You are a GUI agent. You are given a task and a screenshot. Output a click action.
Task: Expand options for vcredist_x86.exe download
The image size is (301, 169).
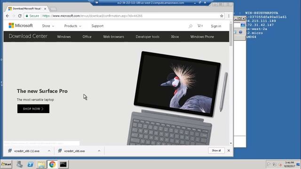99,151
